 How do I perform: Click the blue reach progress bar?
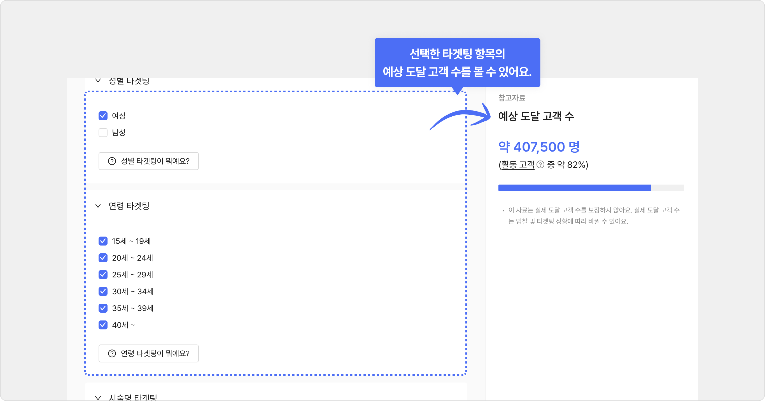pyautogui.click(x=574, y=188)
